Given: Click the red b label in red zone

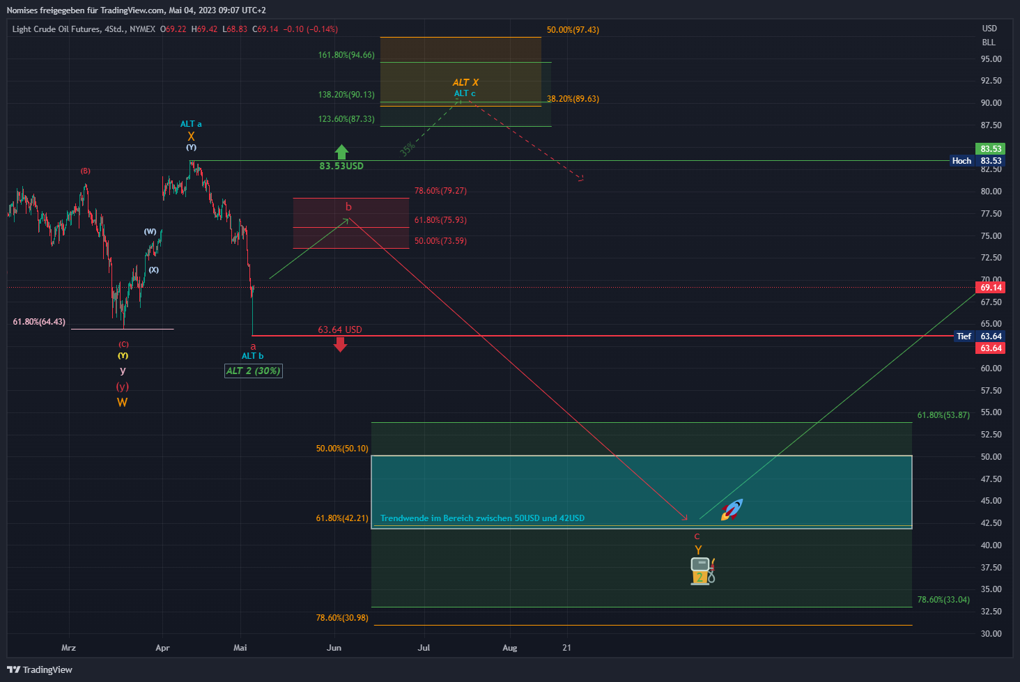Looking at the screenshot, I should click(x=348, y=207).
